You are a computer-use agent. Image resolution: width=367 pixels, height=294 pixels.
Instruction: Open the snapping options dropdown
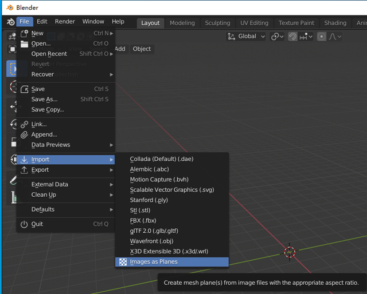coord(306,36)
